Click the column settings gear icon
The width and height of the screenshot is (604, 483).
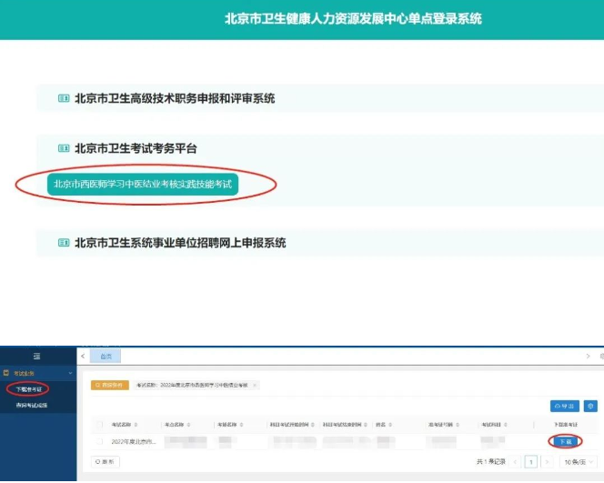tap(590, 406)
